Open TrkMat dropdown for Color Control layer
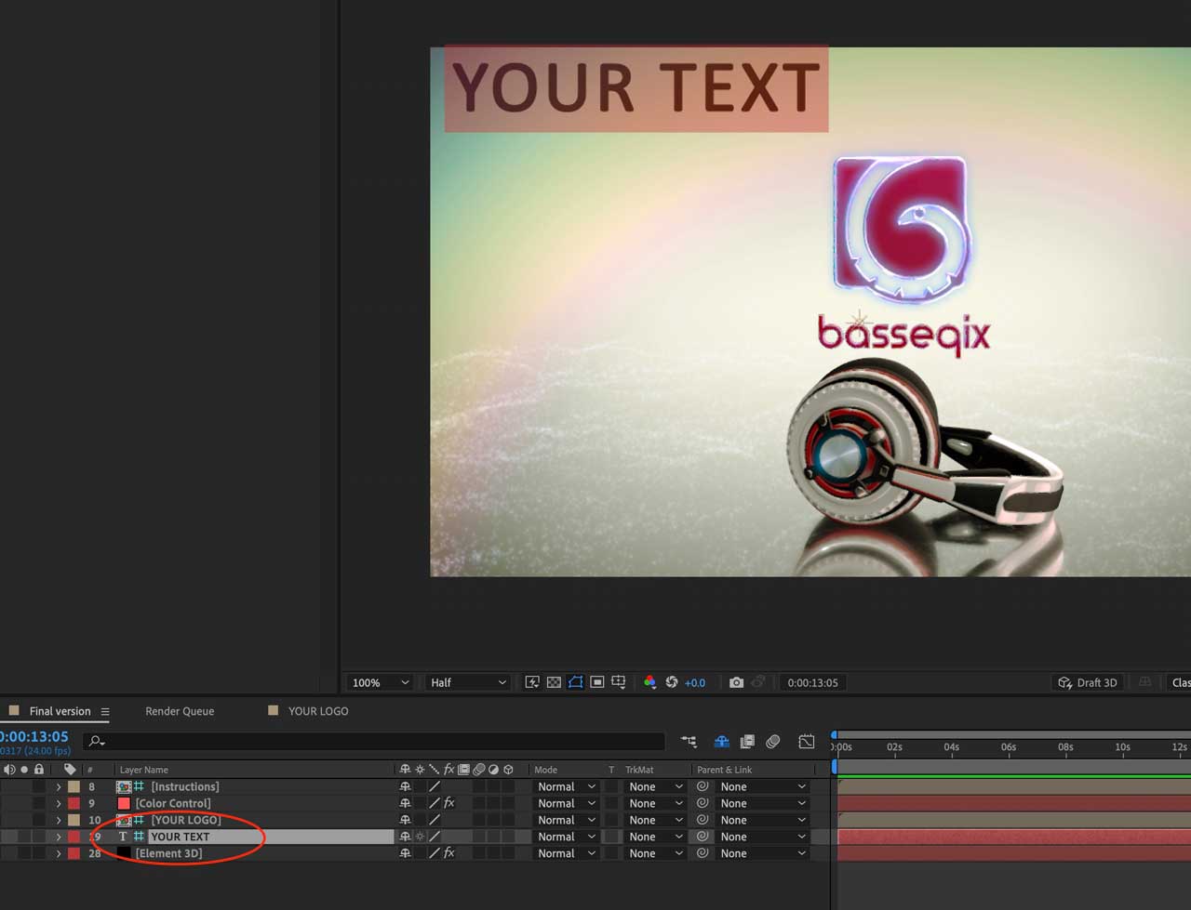 [x=656, y=803]
